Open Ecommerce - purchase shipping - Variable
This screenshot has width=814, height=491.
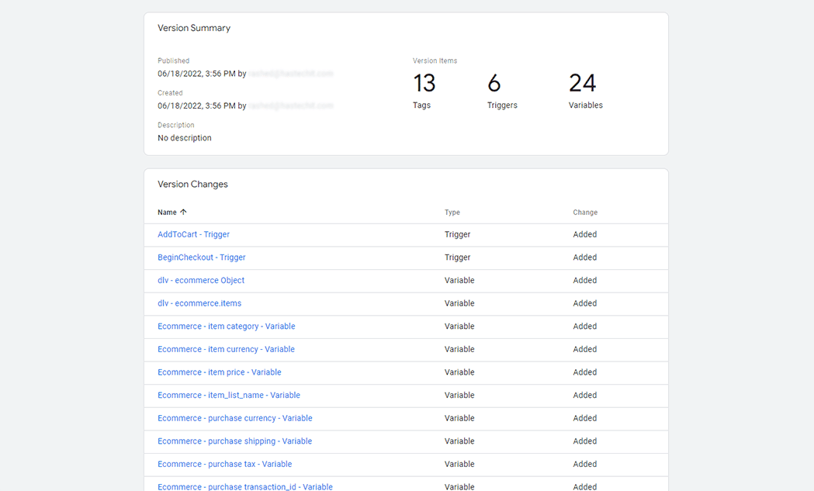tap(234, 441)
